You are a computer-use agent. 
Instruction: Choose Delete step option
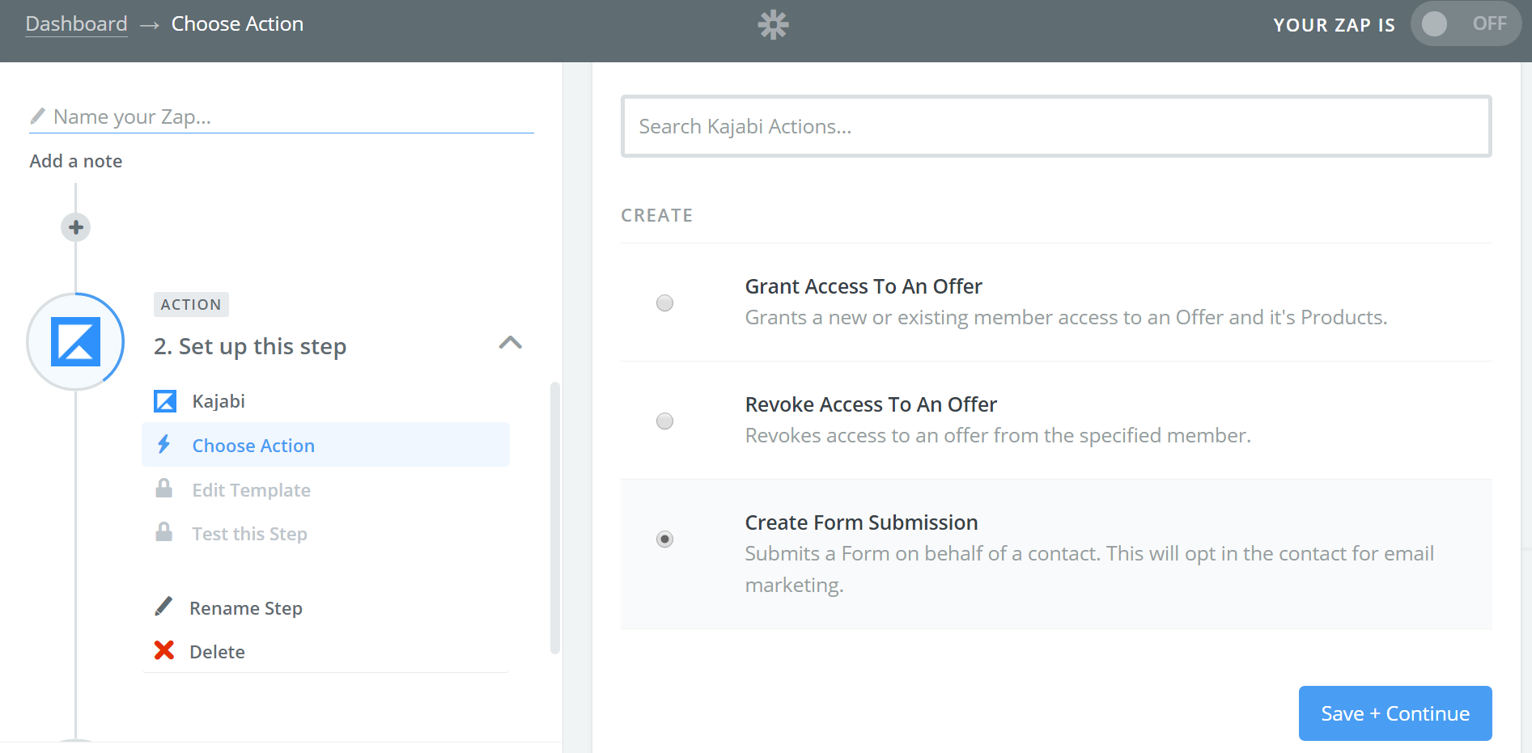[217, 652]
